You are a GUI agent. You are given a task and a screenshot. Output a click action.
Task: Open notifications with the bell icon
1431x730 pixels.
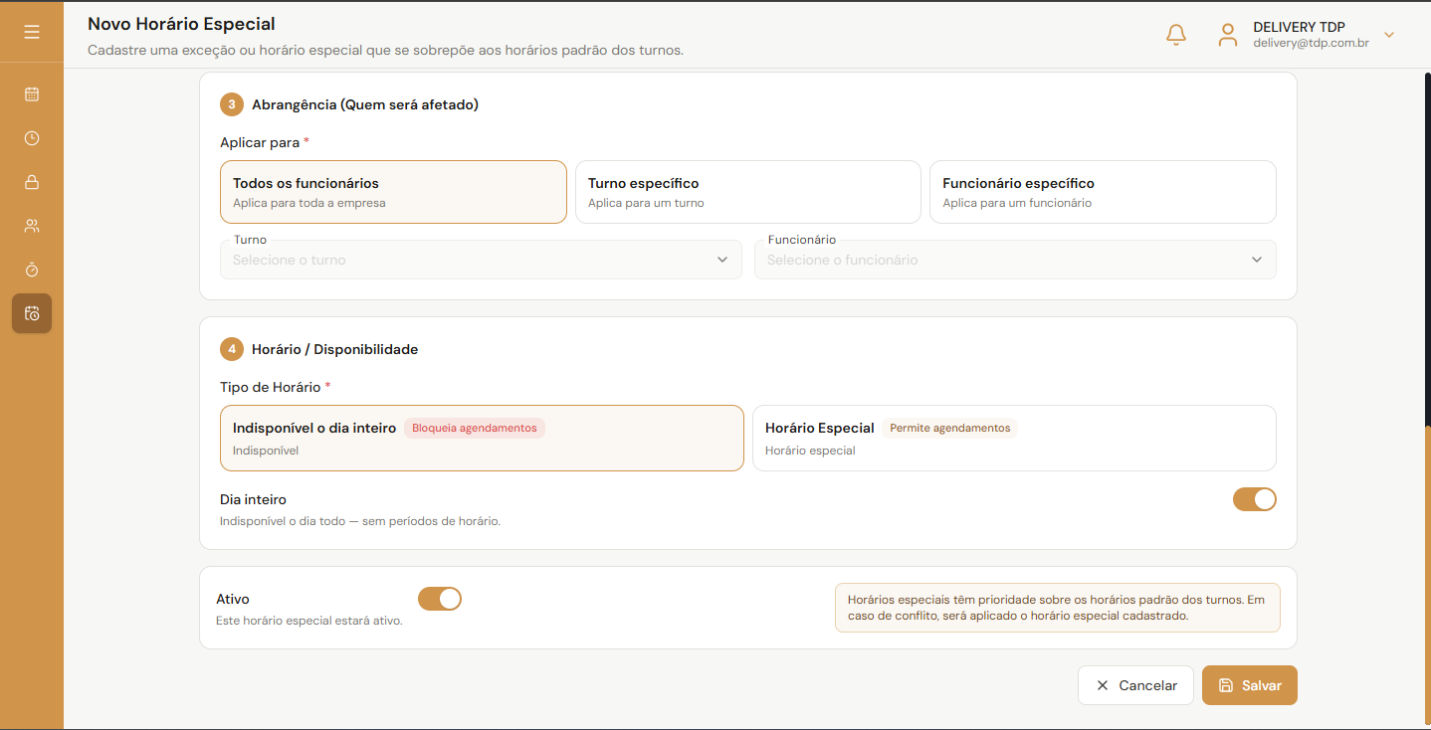click(1175, 35)
